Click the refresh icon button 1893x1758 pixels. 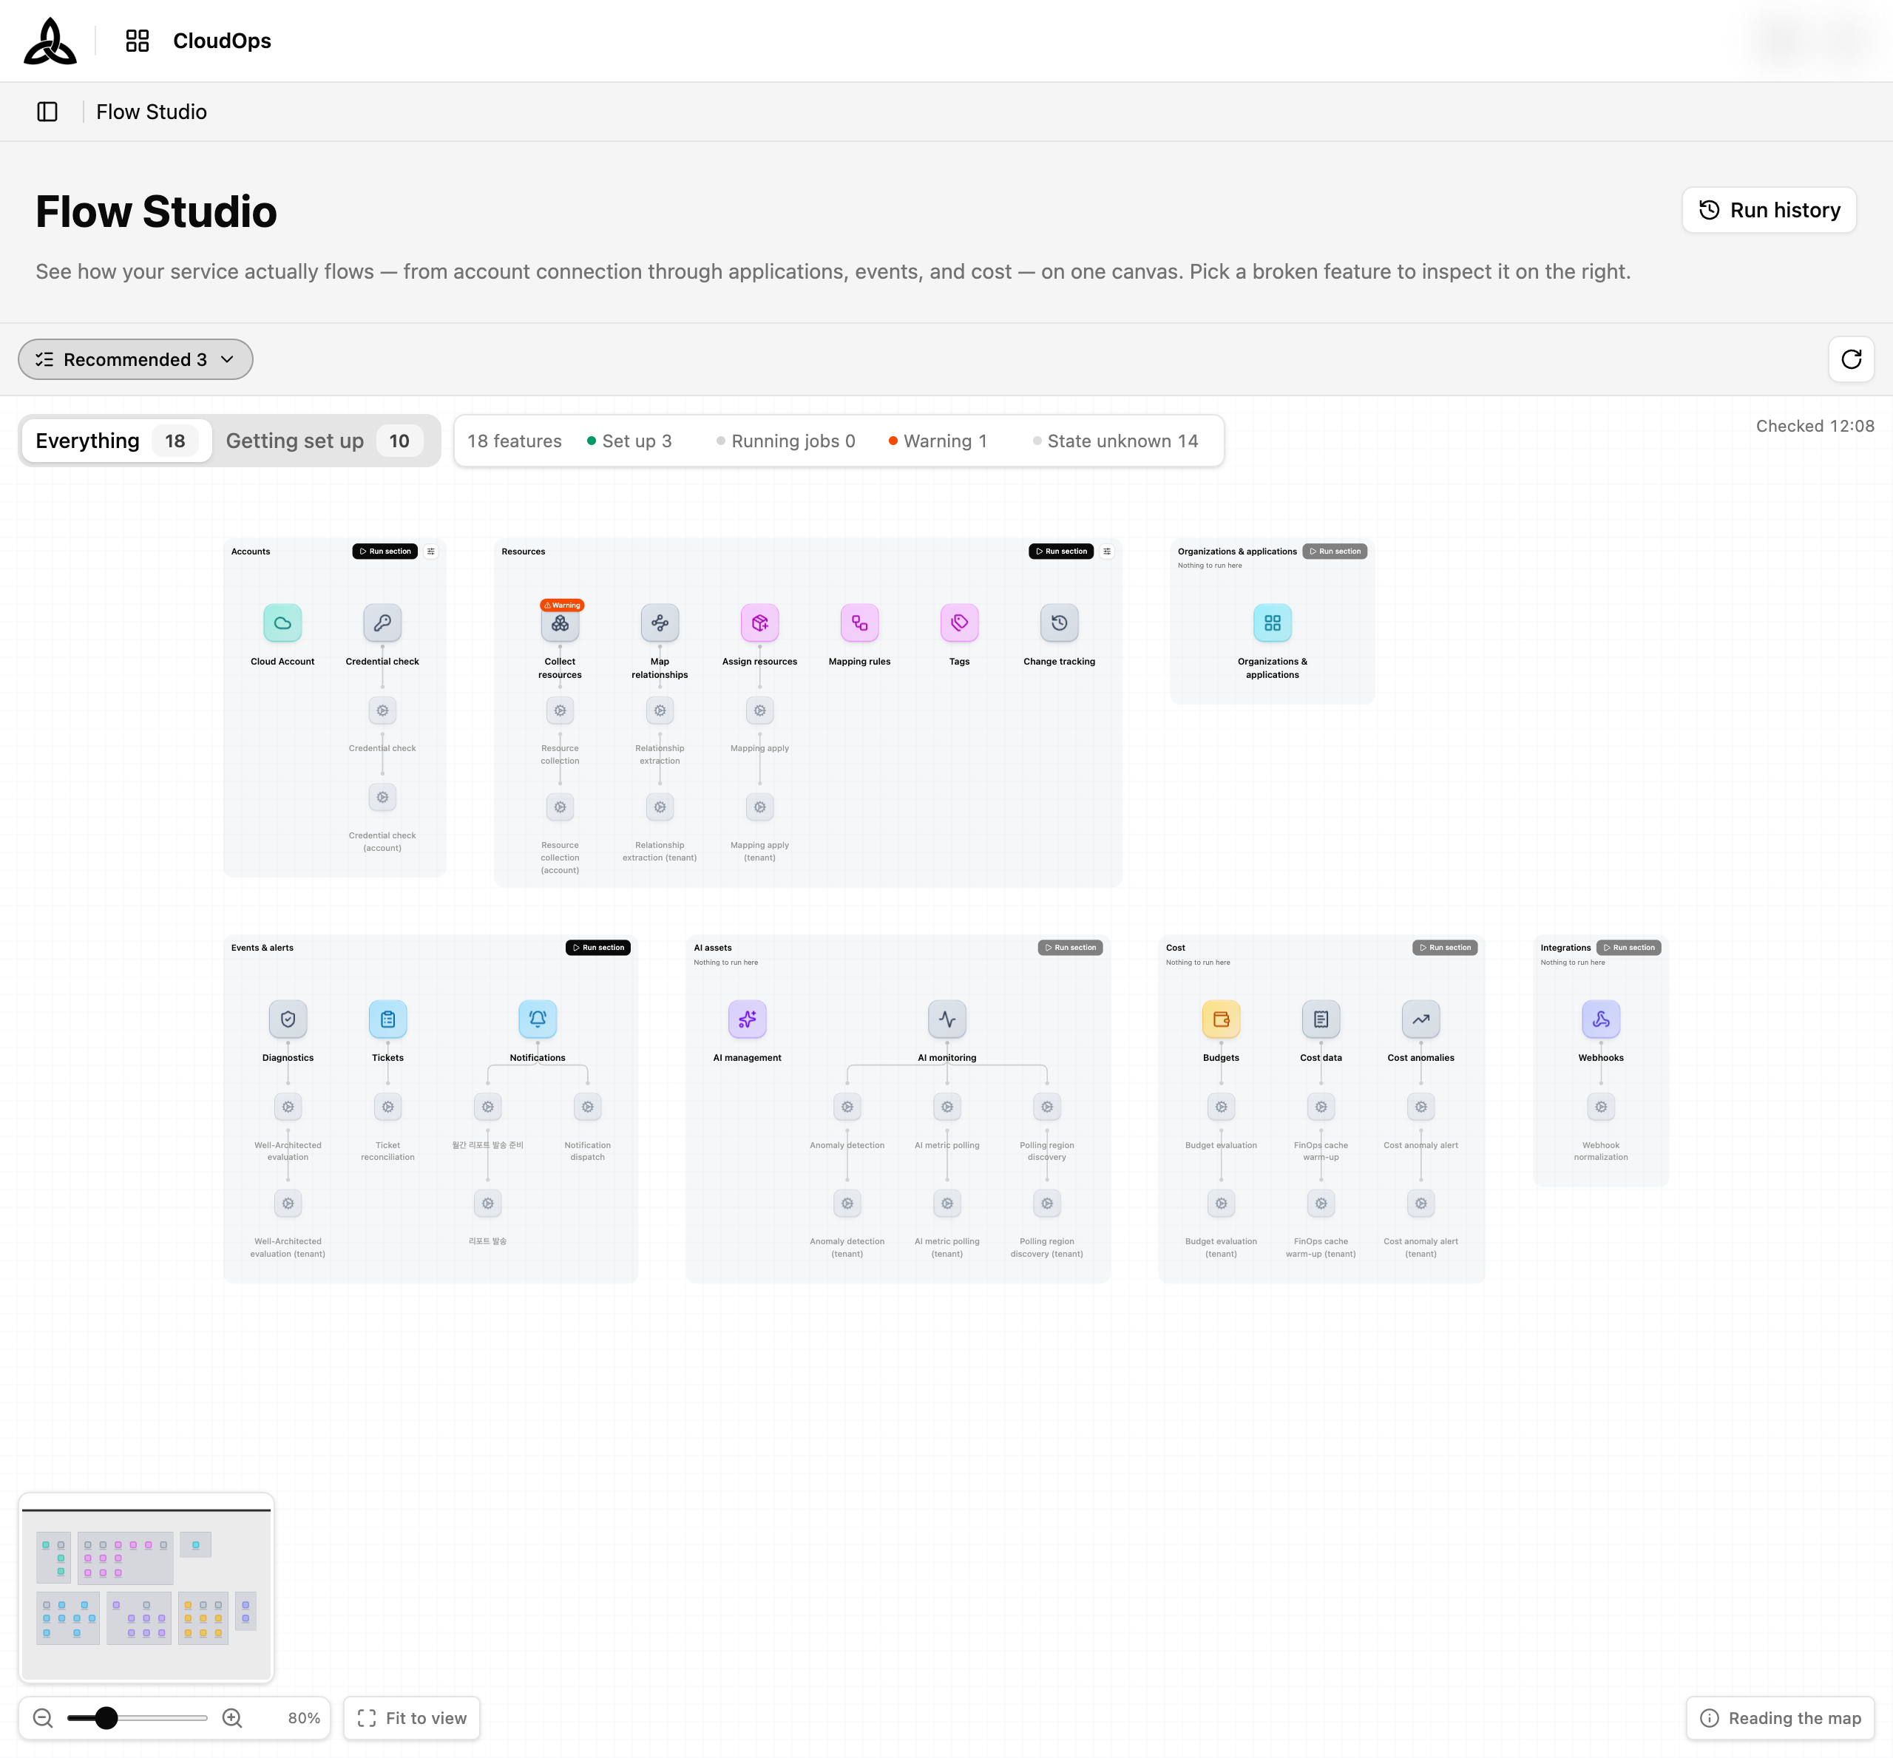tap(1851, 359)
